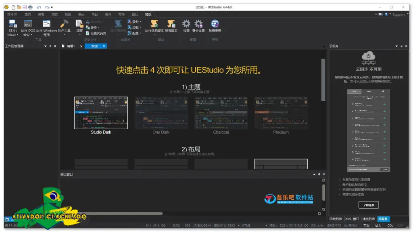The image size is (413, 232).
Task: Select 云服务 bottom tab
Action: [x=383, y=219]
